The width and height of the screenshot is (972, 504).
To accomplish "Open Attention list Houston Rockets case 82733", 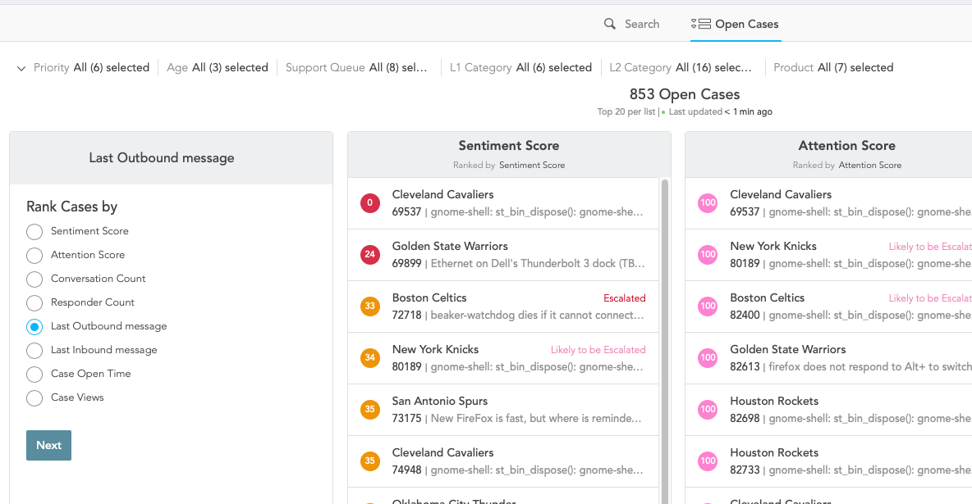I will (x=829, y=461).
